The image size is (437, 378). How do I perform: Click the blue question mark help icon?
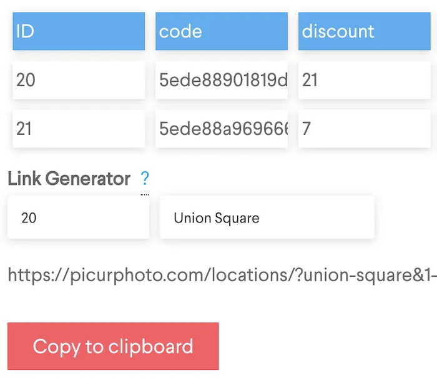tap(145, 179)
